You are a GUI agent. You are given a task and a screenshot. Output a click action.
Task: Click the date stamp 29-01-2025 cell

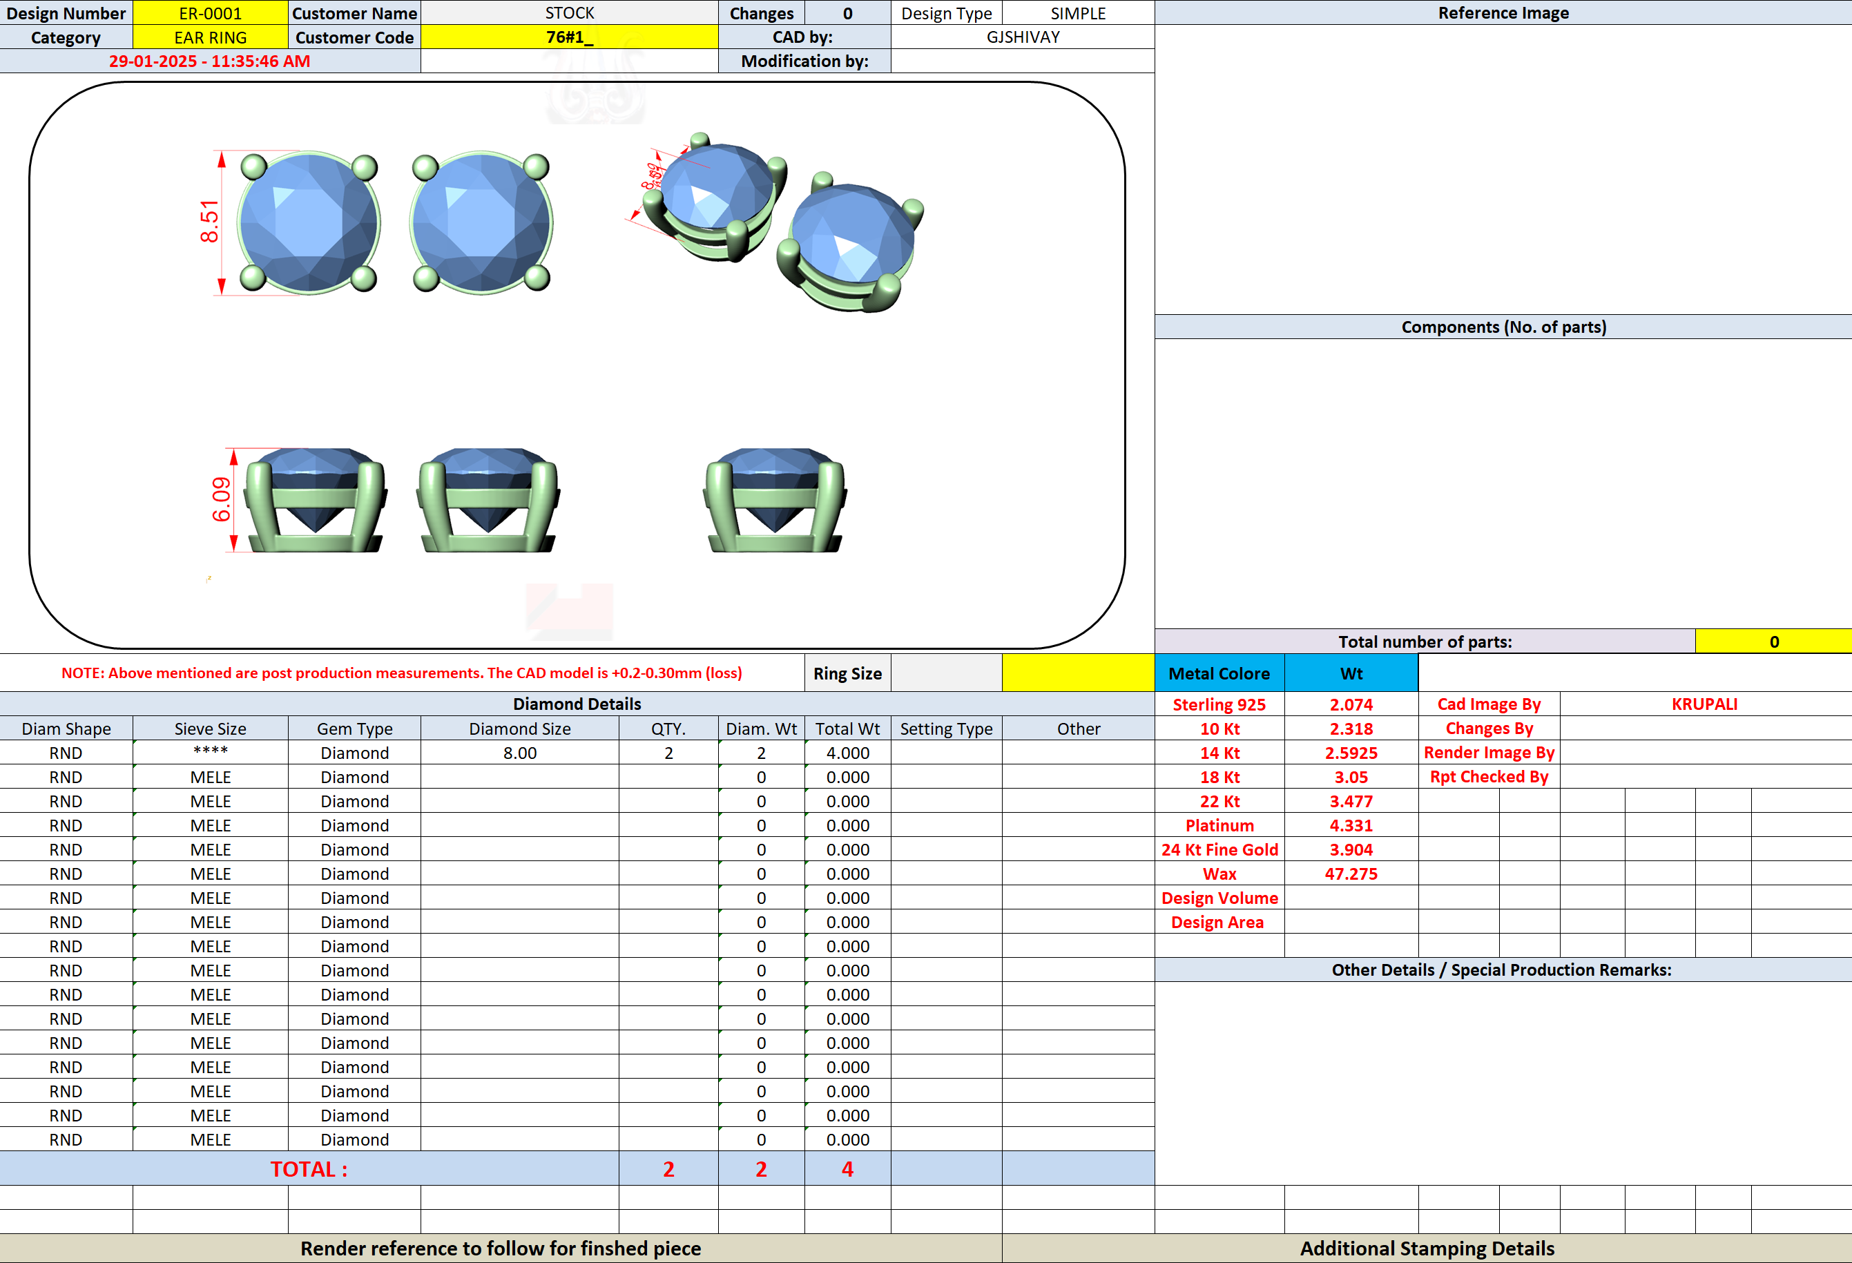pyautogui.click(x=210, y=61)
